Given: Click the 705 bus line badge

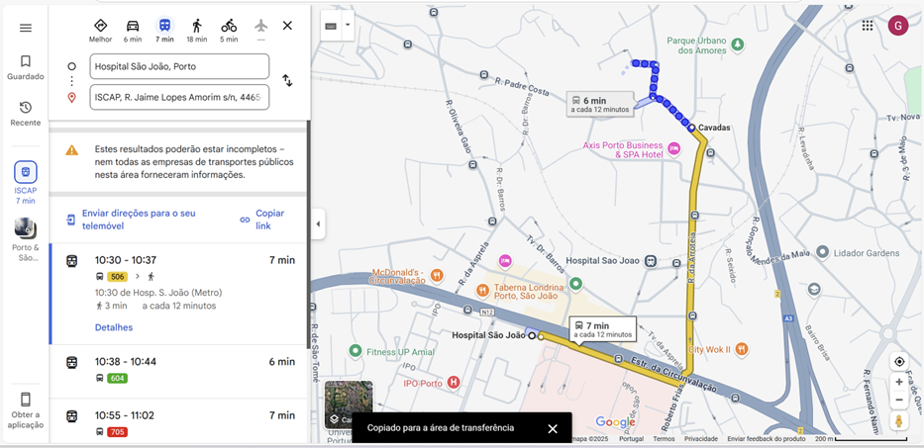Looking at the screenshot, I should 117,432.
